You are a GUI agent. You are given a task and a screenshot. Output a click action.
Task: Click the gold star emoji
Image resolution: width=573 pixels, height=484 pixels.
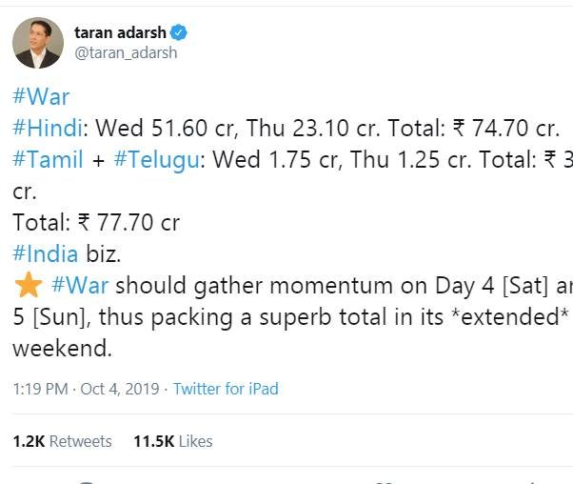pyautogui.click(x=27, y=284)
